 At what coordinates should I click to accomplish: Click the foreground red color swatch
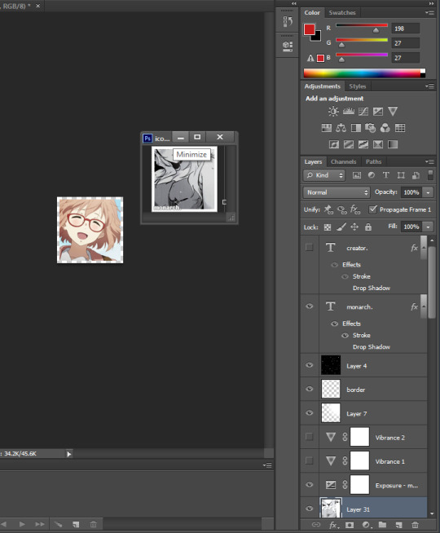(309, 29)
